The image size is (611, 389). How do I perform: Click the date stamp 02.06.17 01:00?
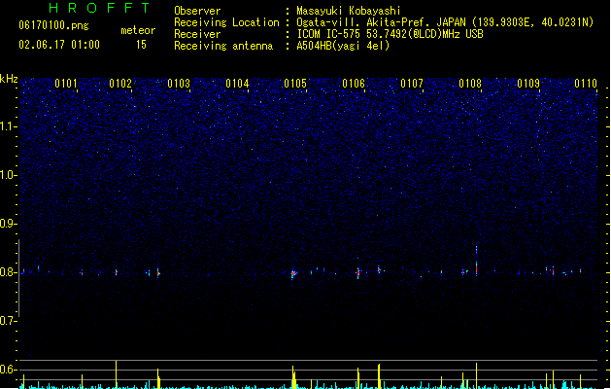(59, 45)
